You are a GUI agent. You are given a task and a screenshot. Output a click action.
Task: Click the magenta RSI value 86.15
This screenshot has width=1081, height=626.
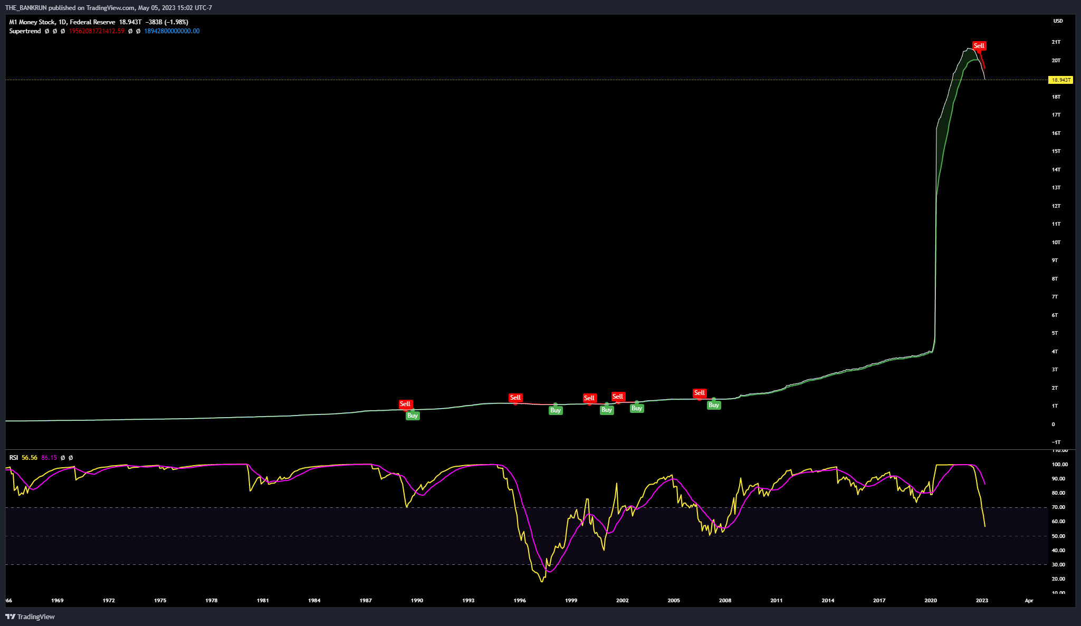point(49,458)
